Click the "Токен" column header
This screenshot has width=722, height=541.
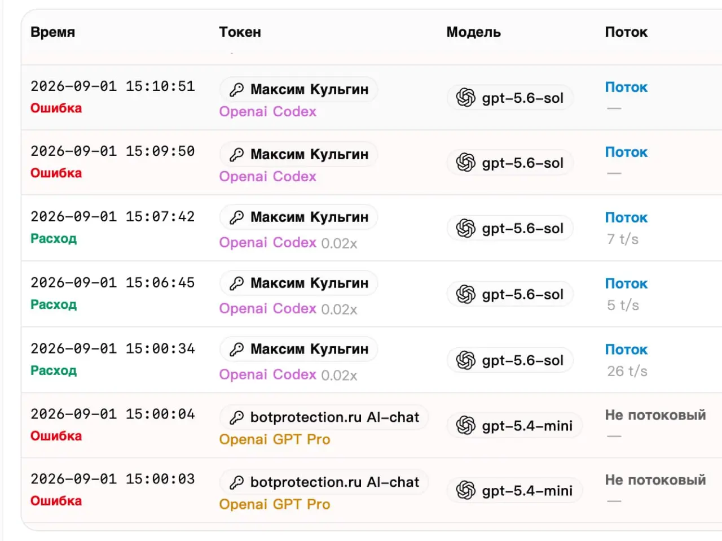click(x=240, y=32)
